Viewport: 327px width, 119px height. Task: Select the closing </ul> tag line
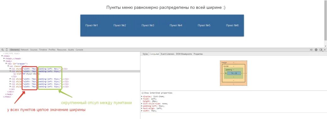pos(12,89)
